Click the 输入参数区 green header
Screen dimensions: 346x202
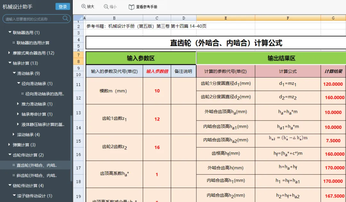(x=141, y=58)
